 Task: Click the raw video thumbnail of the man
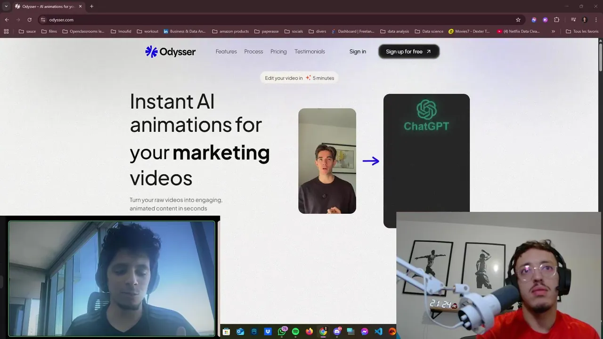(x=327, y=161)
